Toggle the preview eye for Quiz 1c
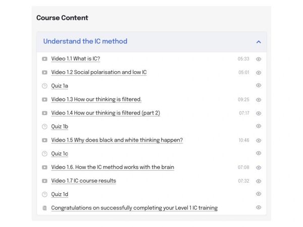303x227 pixels. [x=259, y=153]
